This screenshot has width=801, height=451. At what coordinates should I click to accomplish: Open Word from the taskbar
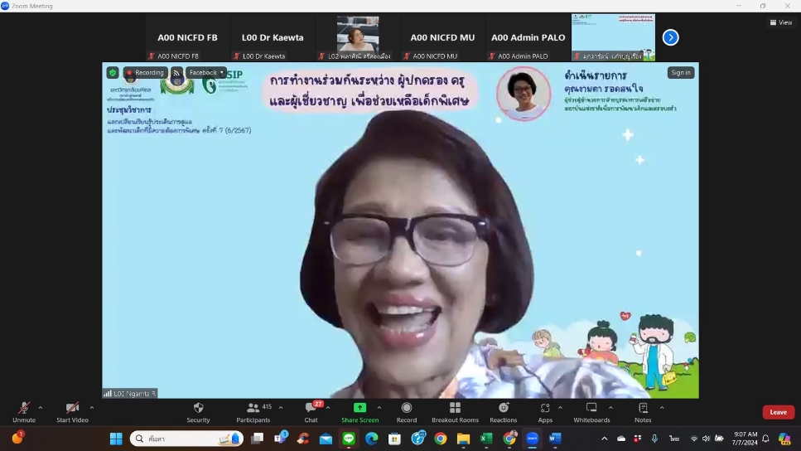pyautogui.click(x=555, y=439)
